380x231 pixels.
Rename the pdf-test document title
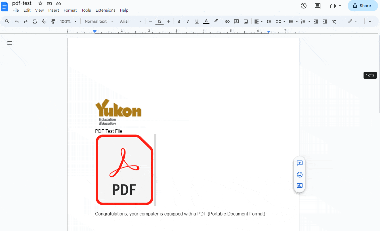click(22, 3)
